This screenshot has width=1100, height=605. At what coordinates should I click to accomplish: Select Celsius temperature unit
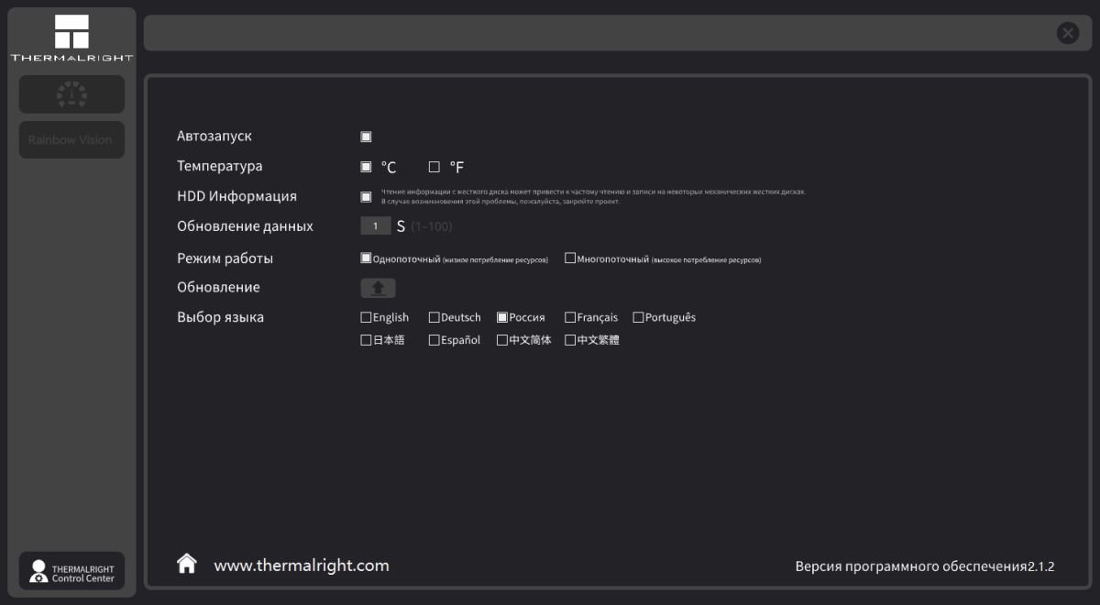point(366,167)
